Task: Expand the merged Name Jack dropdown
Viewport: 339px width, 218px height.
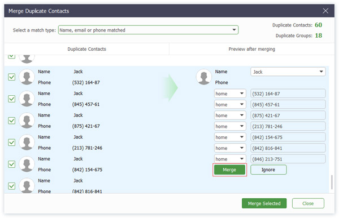Action: click(288, 72)
